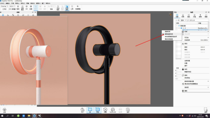Open Cloud Library icon at bottom left
210x118 pixels.
5,110
